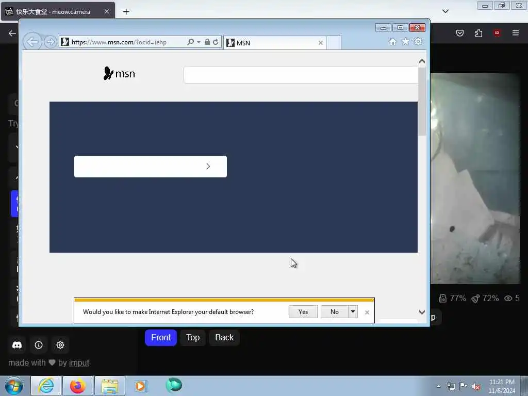The width and height of the screenshot is (528, 396).
Task: Click the msn logo on the page
Action: (x=119, y=73)
